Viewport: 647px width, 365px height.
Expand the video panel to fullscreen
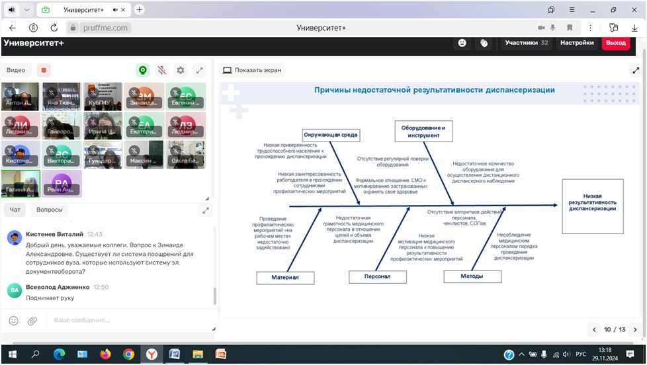tap(199, 70)
